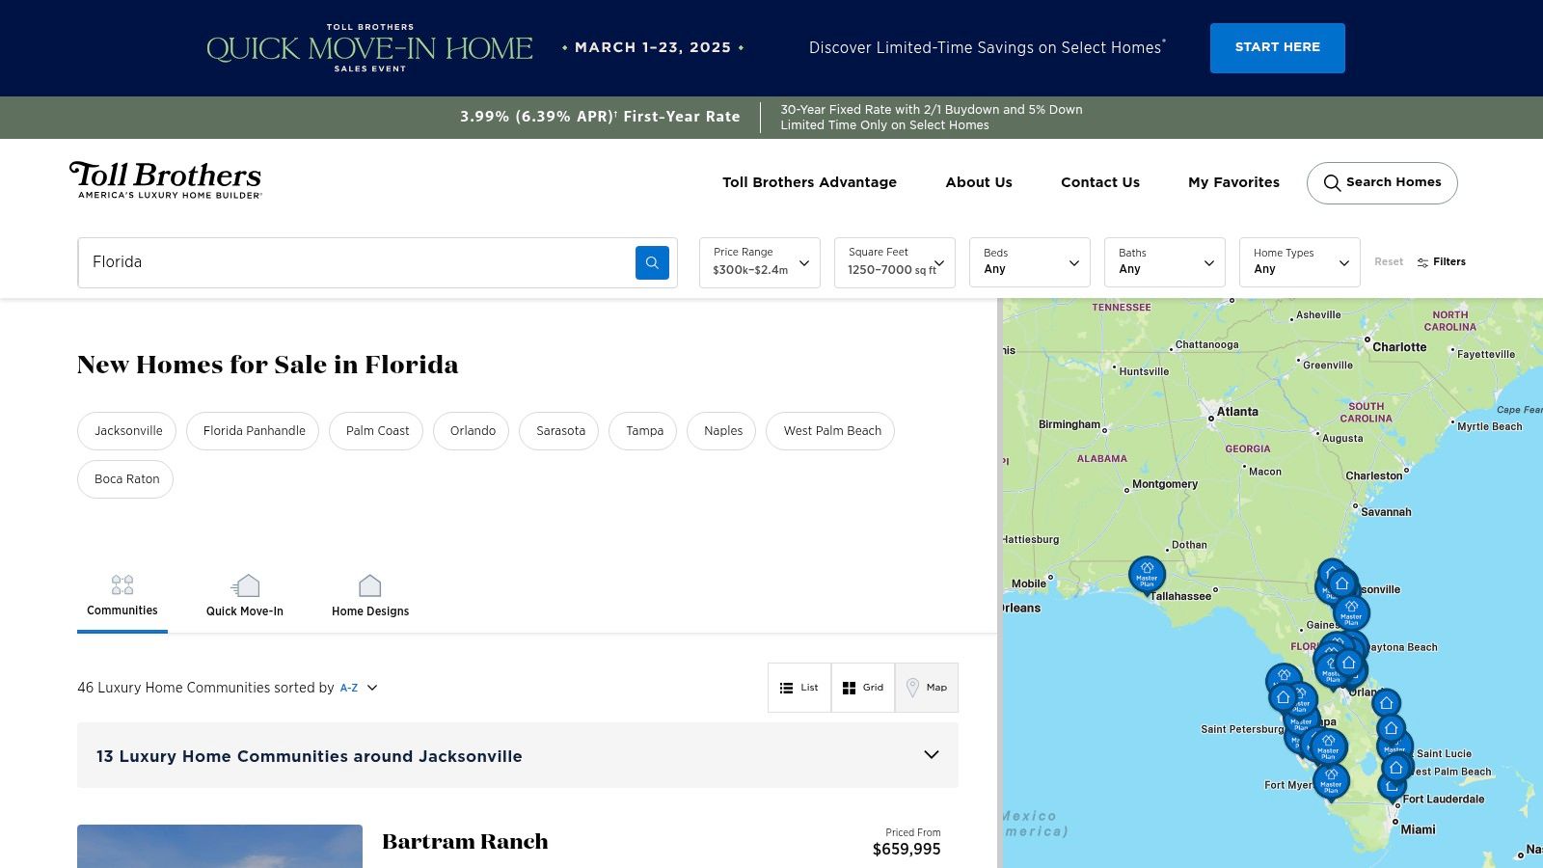
Task: Open the A-Z sort dropdown
Action: (359, 688)
